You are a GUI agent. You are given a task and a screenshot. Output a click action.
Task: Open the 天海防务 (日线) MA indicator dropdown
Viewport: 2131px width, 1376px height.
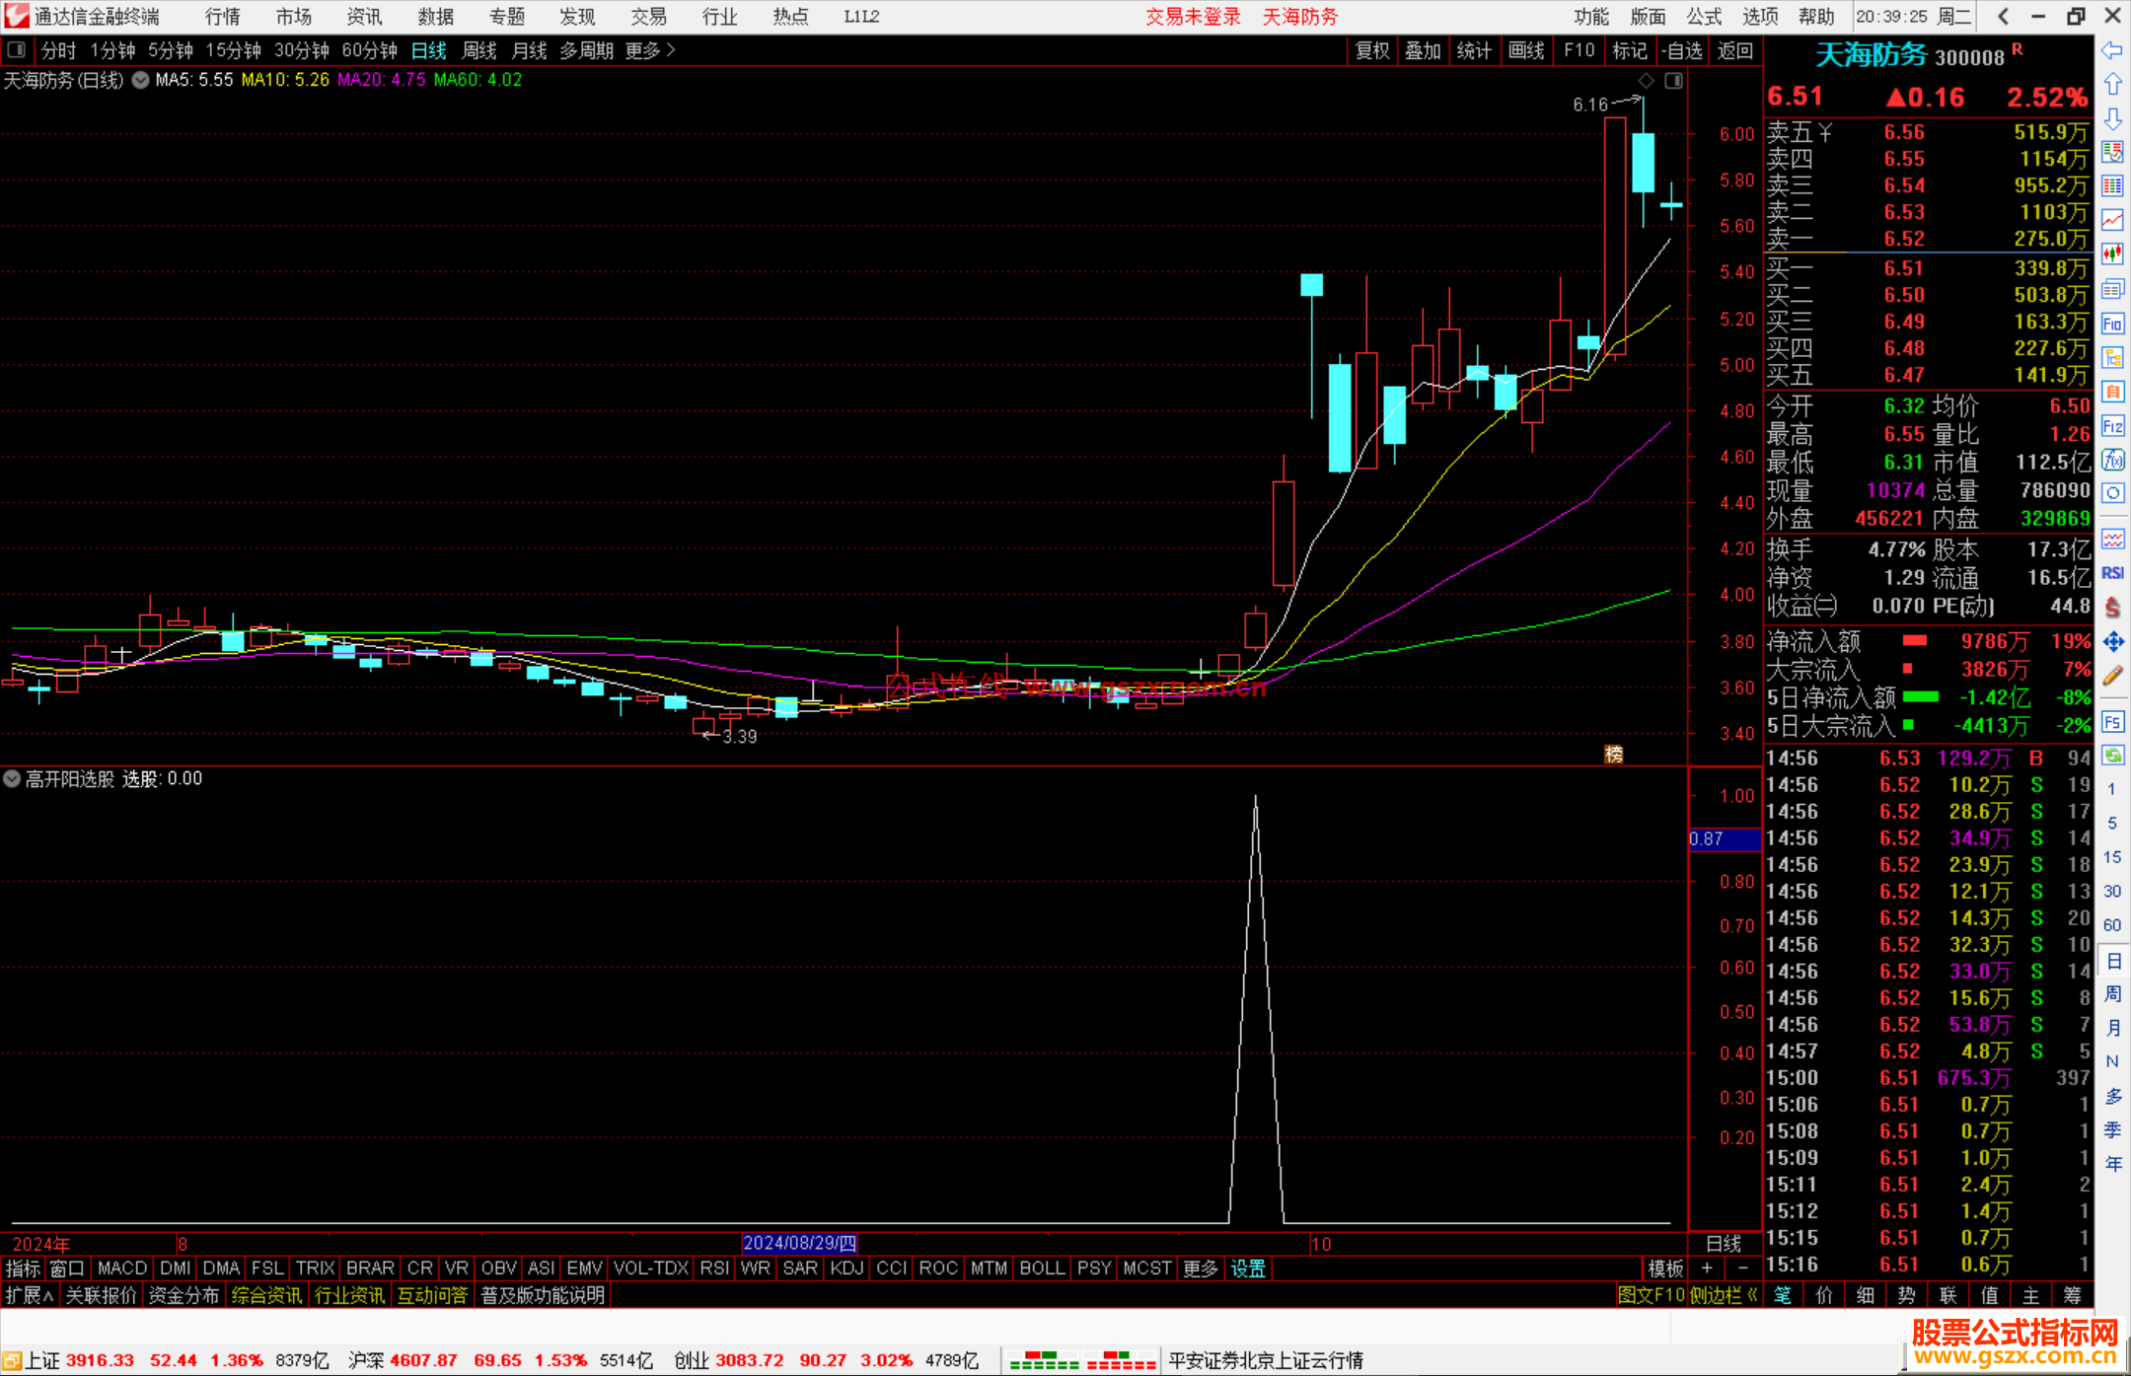pos(141,81)
